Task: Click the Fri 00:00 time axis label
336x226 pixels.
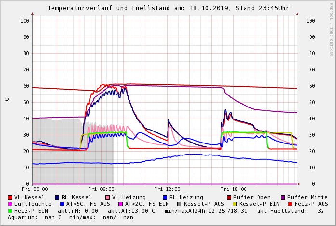Action: pos(35,190)
